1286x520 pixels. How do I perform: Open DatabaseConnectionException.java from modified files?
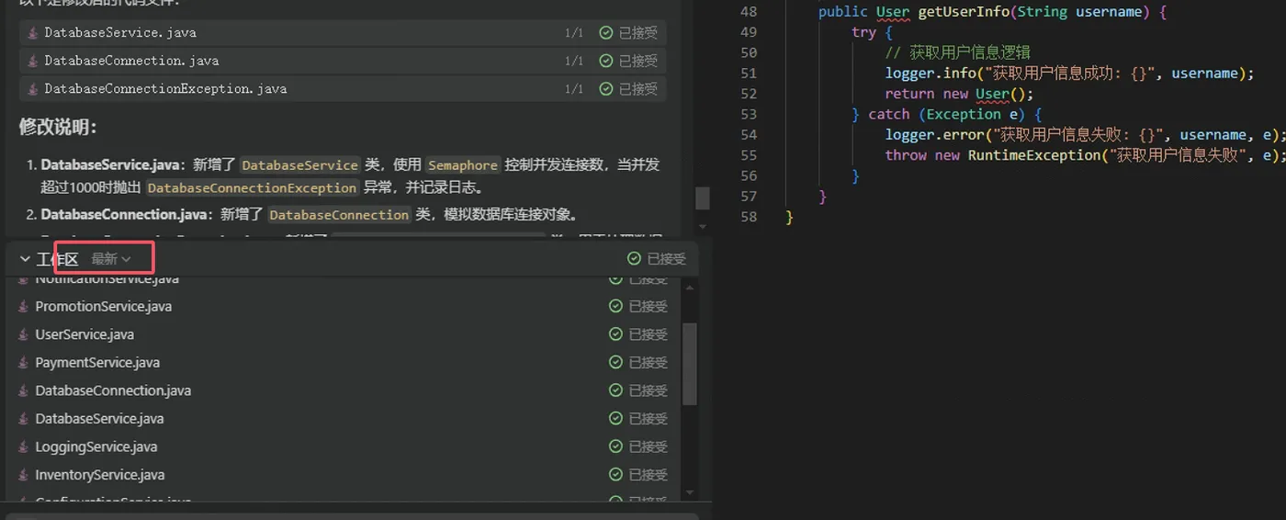165,89
